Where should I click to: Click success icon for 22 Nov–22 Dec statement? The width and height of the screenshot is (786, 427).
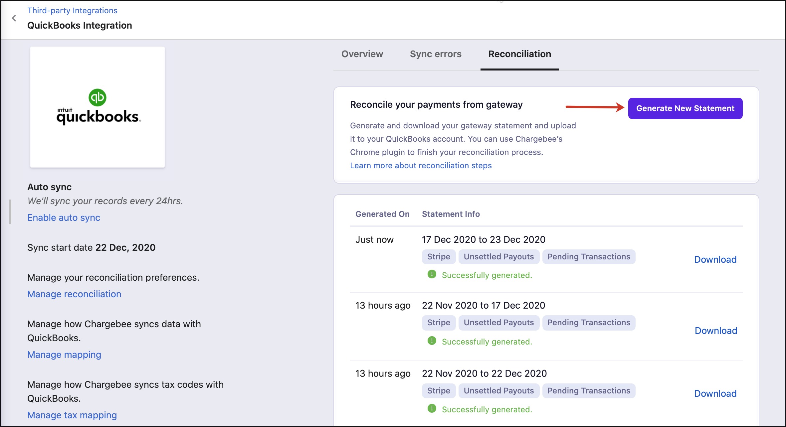[x=432, y=409]
